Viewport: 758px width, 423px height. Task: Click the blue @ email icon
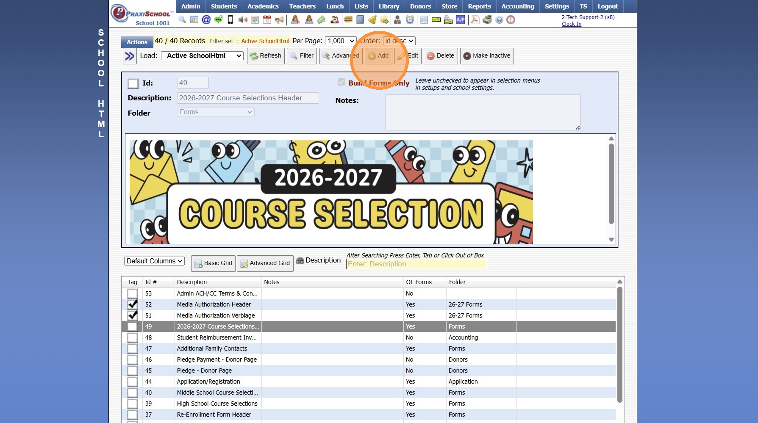206,20
